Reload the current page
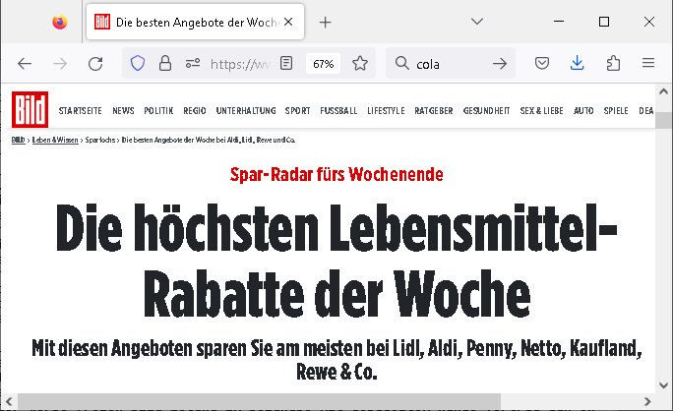Image resolution: width=673 pixels, height=411 pixels. pyautogui.click(x=95, y=64)
